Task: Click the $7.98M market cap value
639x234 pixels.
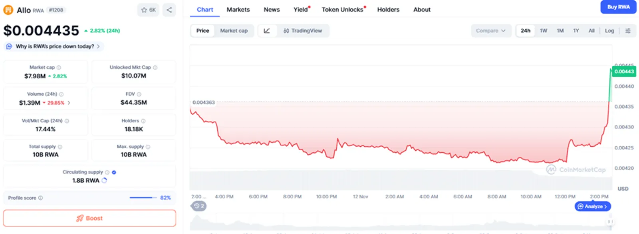Action: (35, 76)
